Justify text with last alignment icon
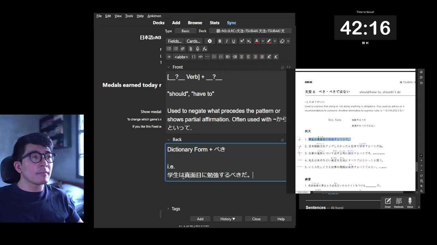Viewport: 437px width, 245px height. 262,57
